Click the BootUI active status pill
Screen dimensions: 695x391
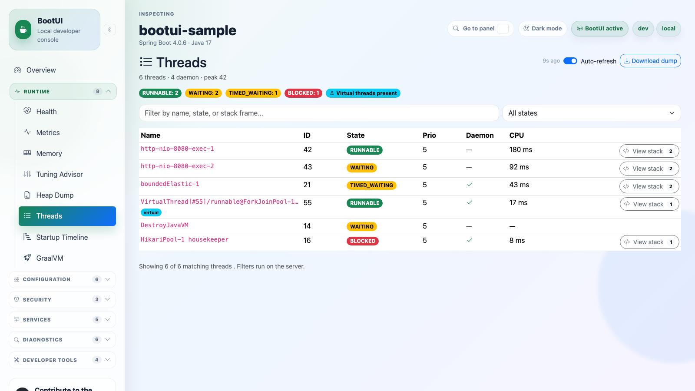click(600, 29)
